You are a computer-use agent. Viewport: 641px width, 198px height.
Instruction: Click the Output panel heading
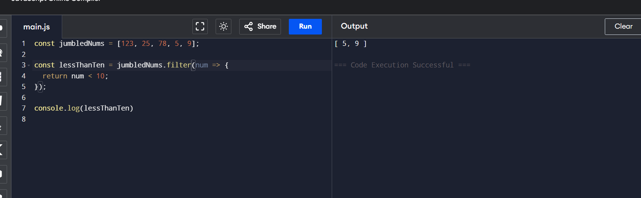pyautogui.click(x=354, y=26)
